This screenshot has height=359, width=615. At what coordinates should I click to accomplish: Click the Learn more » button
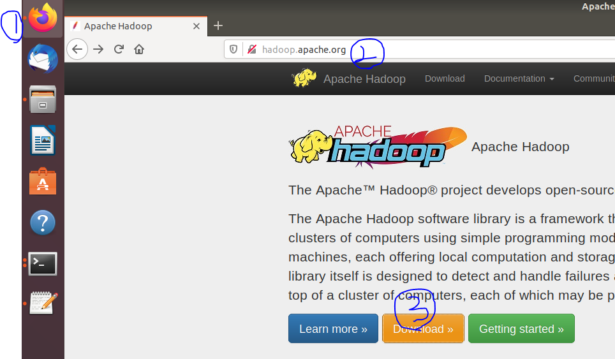pos(334,328)
